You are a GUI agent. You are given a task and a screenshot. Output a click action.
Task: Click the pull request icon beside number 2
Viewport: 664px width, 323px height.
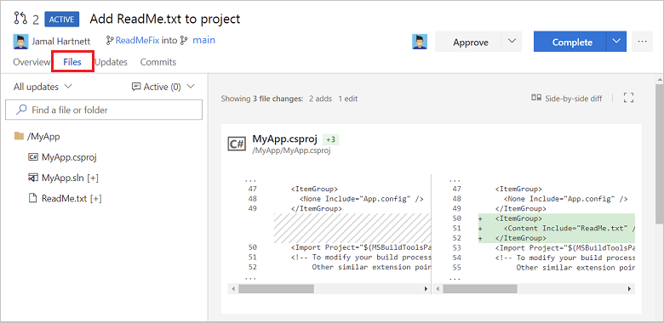tap(20, 19)
